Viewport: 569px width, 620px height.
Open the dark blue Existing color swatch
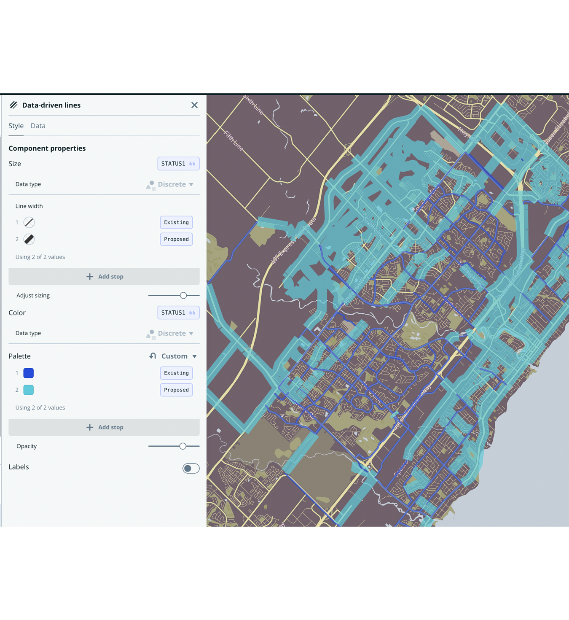pos(29,373)
